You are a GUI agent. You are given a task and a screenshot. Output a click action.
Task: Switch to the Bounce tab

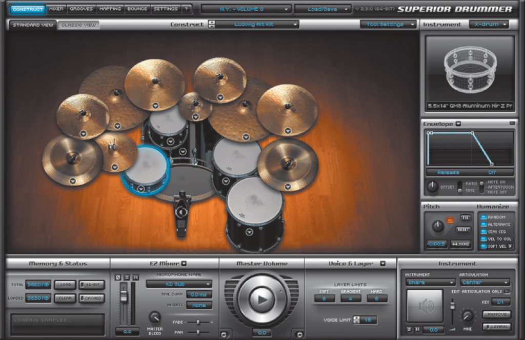coord(137,9)
